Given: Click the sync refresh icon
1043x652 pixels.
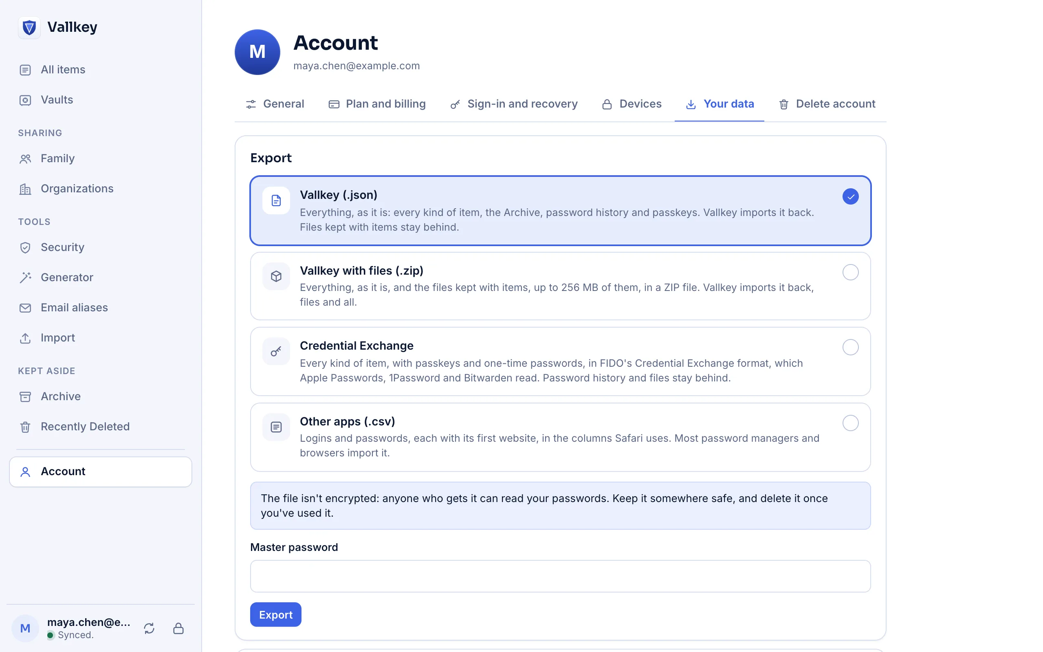Looking at the screenshot, I should [x=149, y=628].
